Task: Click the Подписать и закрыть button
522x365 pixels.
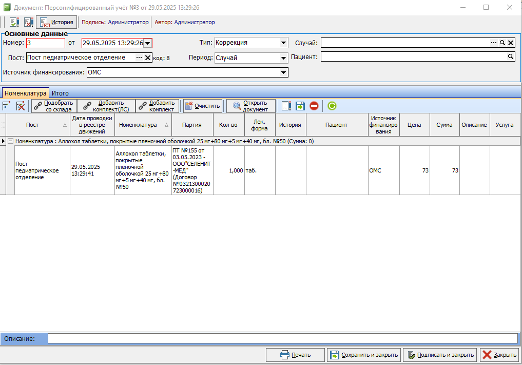Action: (x=440, y=355)
